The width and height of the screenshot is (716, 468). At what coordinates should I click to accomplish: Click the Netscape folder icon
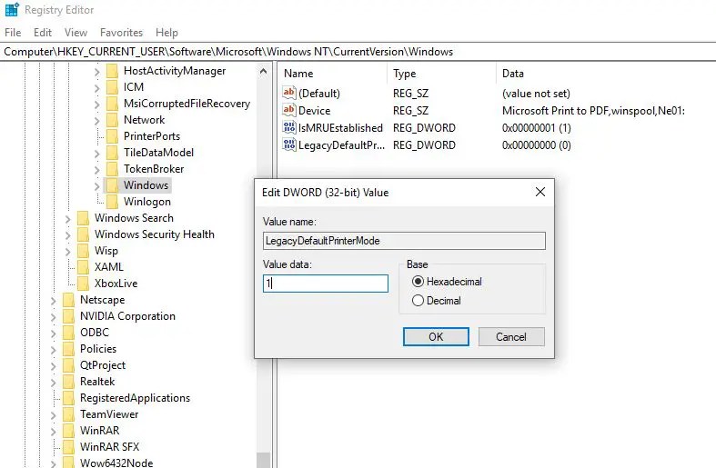pos(68,300)
